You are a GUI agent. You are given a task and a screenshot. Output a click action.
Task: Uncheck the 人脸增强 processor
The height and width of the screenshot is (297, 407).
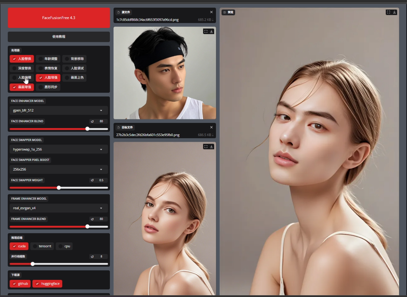click(x=48, y=78)
